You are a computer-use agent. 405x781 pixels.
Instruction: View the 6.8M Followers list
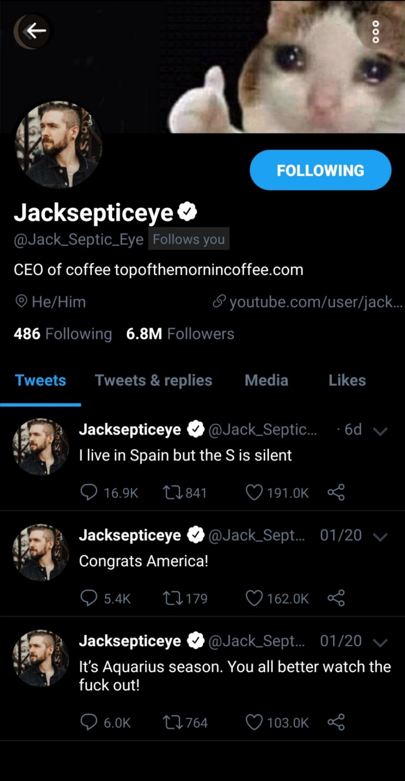point(180,334)
